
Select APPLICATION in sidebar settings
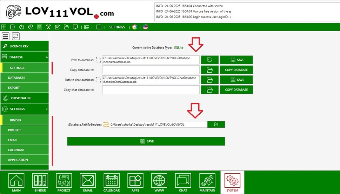coord(25,160)
